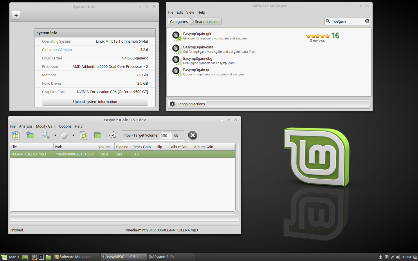Click the Add Folder icon in easyMP3Gain
This screenshot has height=261, width=418.
click(30, 135)
